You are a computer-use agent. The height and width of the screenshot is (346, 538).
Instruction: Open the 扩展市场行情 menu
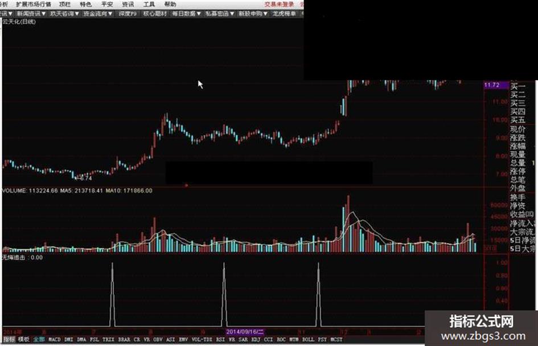[33, 4]
